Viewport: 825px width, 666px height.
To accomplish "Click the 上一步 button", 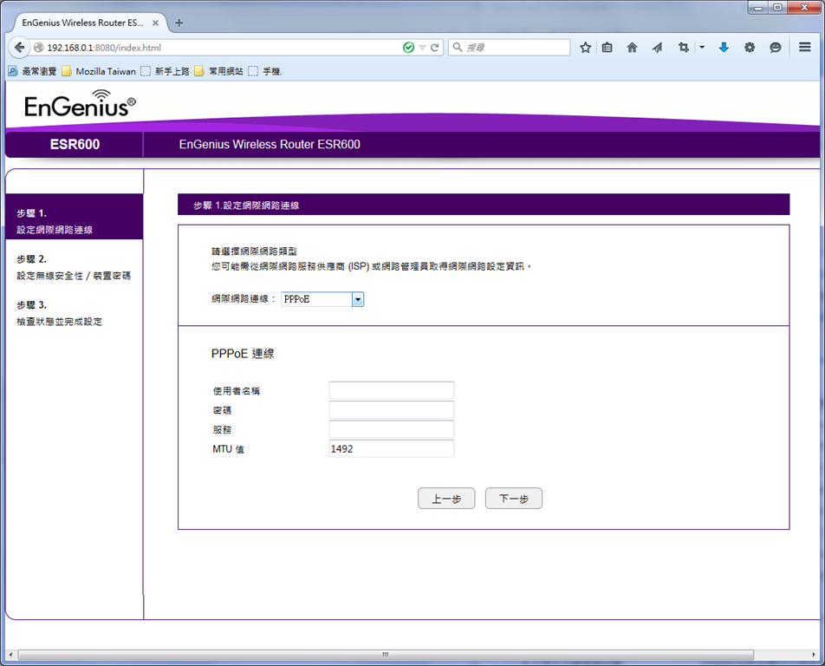I will (x=446, y=498).
